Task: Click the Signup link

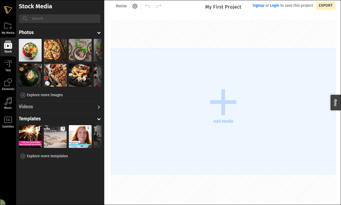Action: click(258, 5)
